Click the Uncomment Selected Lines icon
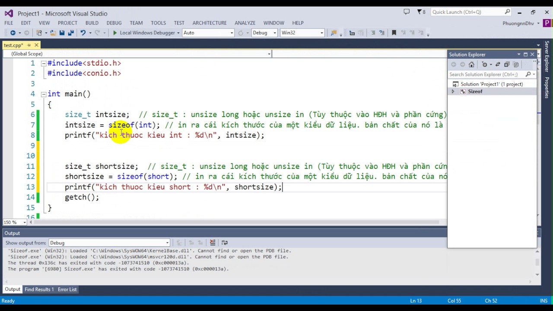Image resolution: width=553 pixels, height=311 pixels. pyautogui.click(x=382, y=33)
